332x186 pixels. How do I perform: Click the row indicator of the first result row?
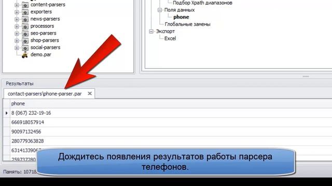click(x=7, y=113)
